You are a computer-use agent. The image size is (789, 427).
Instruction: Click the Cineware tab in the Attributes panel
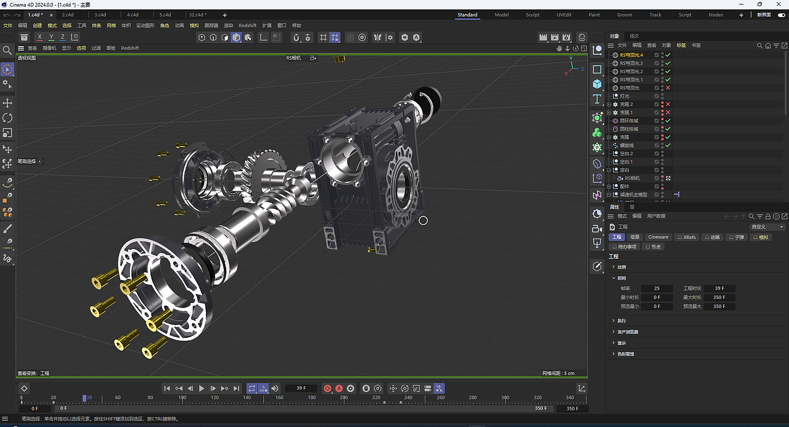(658, 237)
